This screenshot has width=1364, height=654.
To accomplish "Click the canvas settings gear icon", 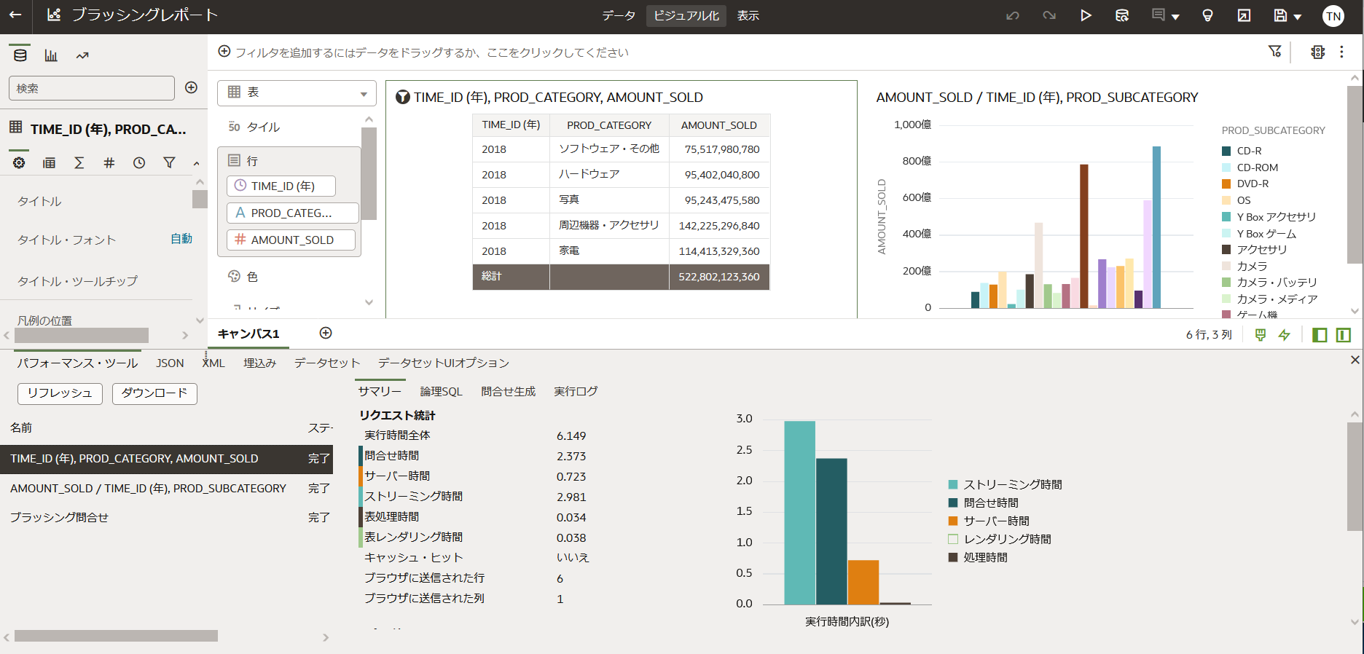I will coord(1317,52).
